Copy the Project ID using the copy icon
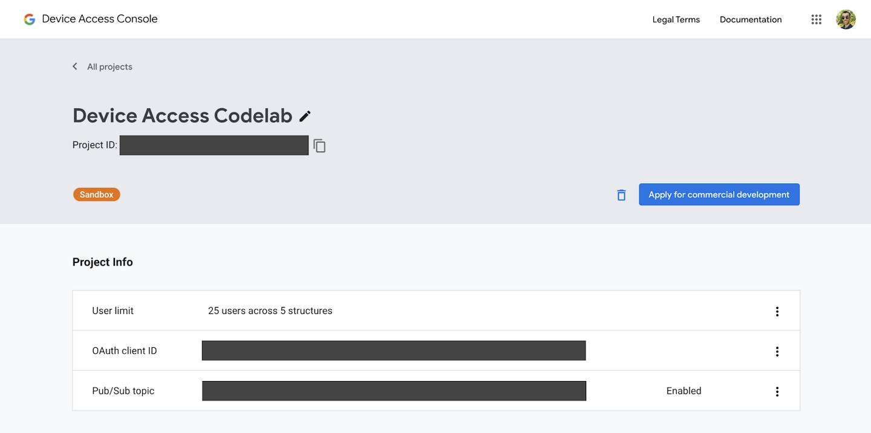Image resolution: width=871 pixels, height=433 pixels. coord(319,145)
